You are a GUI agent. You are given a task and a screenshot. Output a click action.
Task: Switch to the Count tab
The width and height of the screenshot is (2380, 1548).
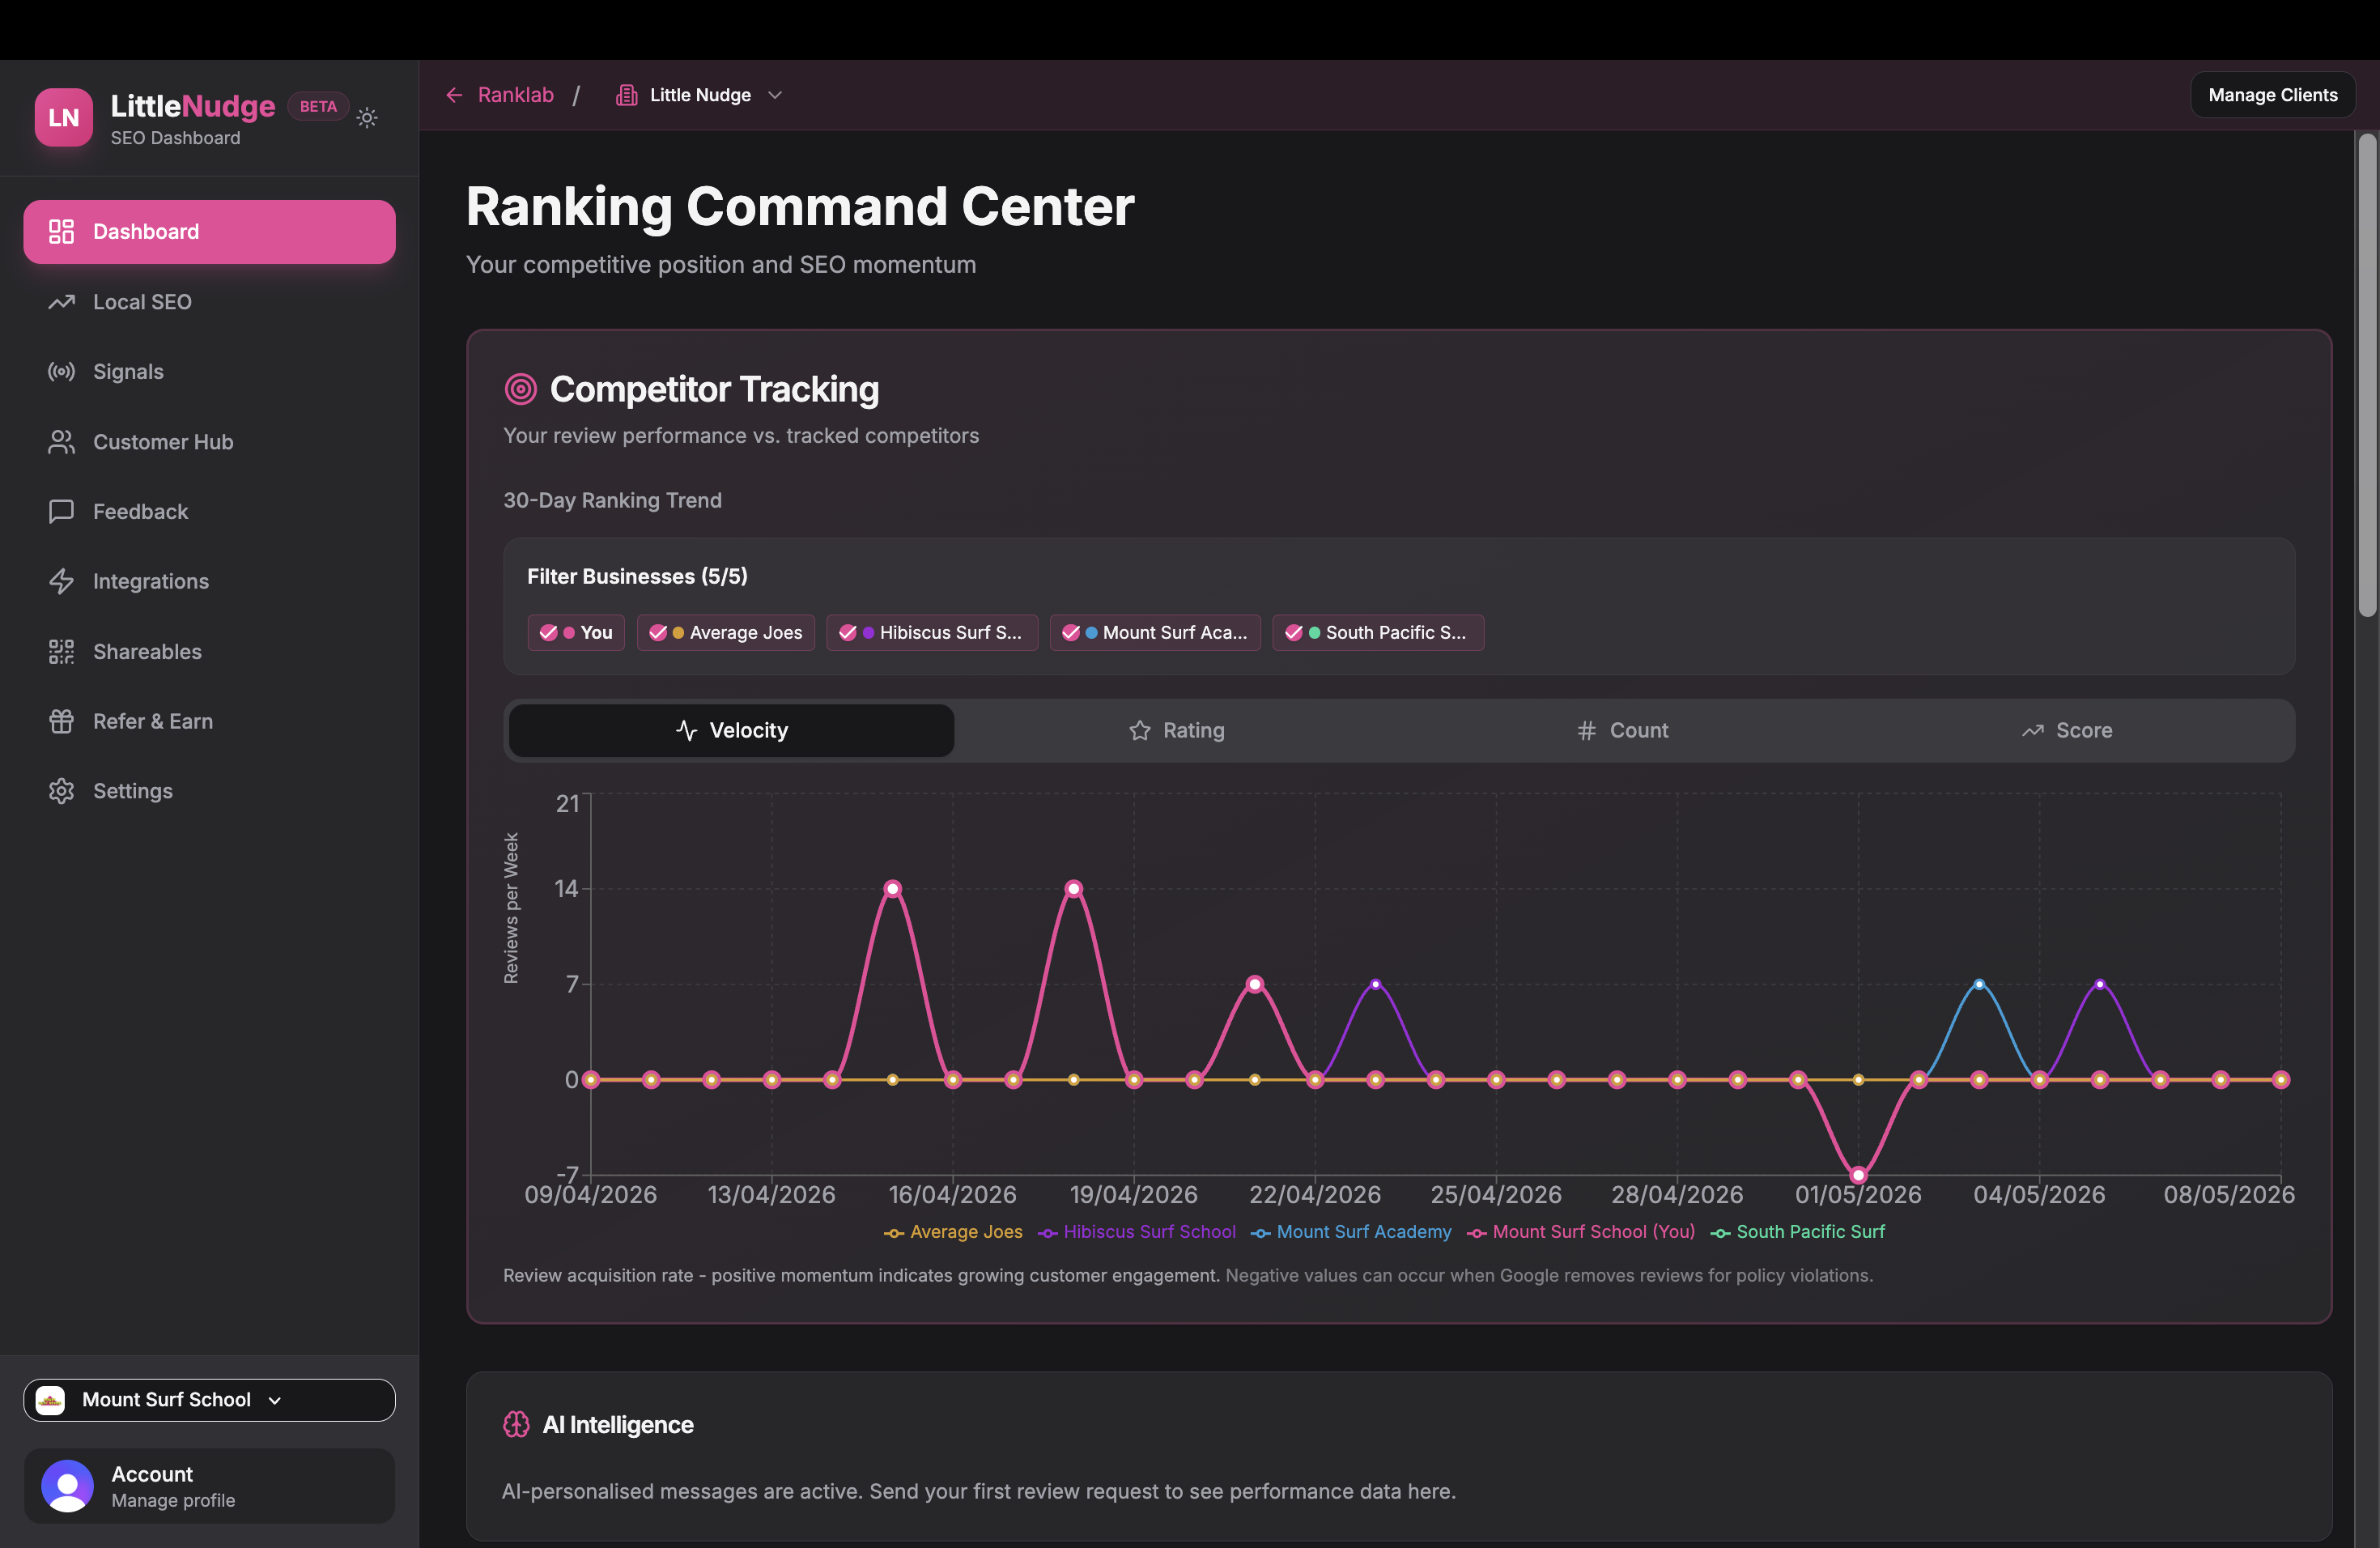point(1622,731)
